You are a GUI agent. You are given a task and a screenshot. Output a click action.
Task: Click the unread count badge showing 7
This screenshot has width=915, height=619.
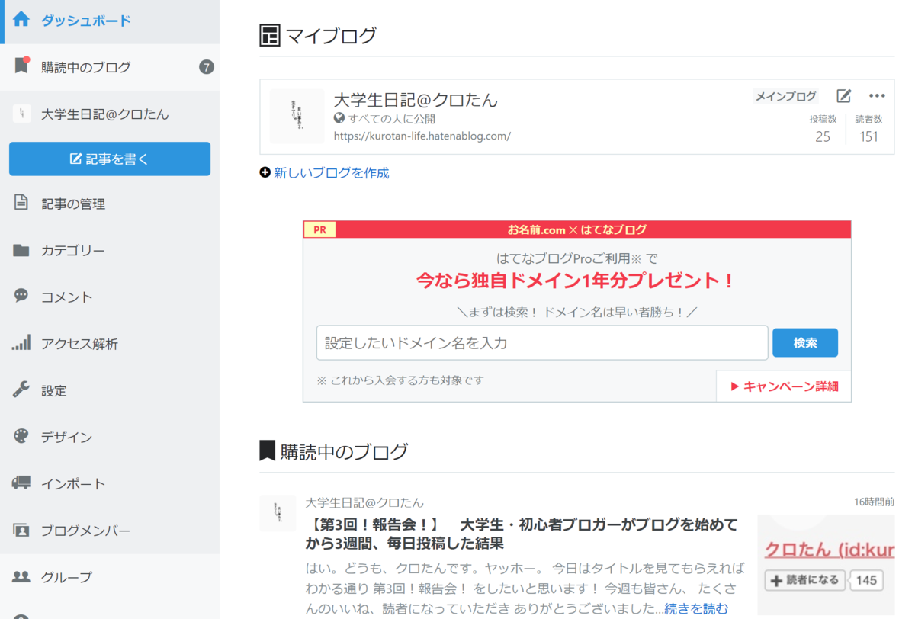point(206,67)
